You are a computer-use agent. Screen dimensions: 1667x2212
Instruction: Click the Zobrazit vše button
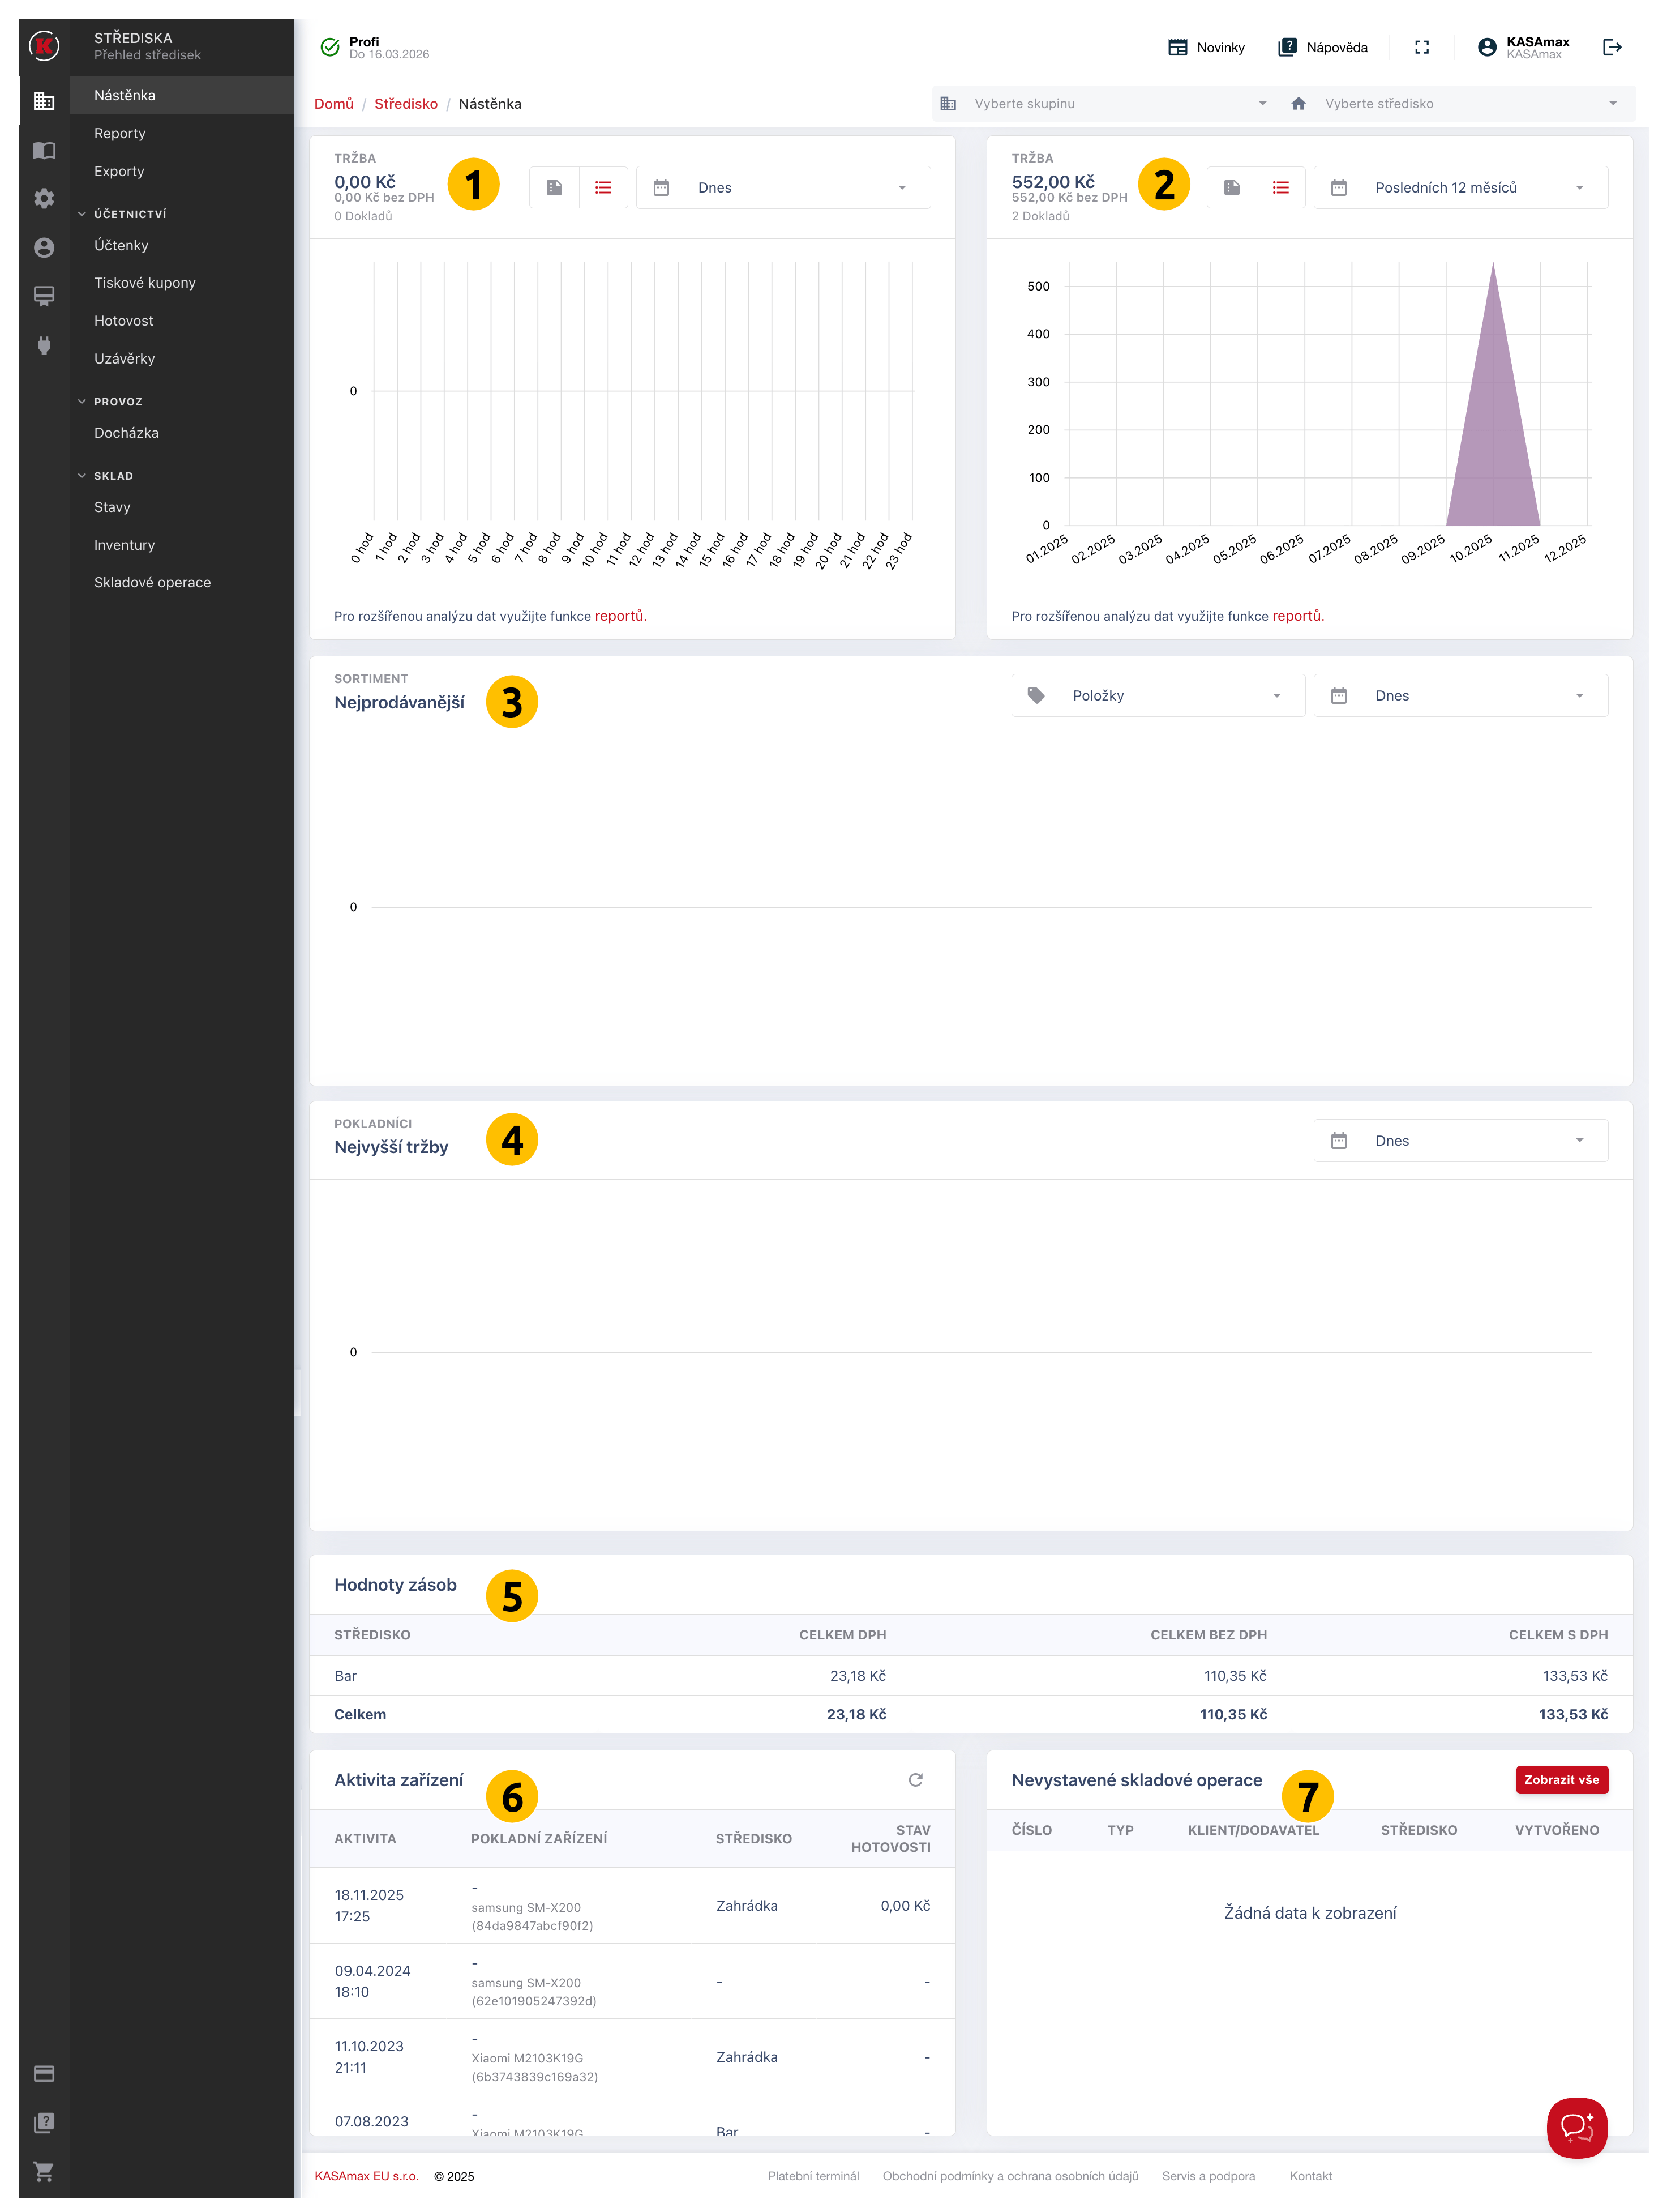[1561, 1779]
